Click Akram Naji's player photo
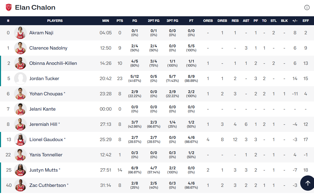 coord(20,33)
